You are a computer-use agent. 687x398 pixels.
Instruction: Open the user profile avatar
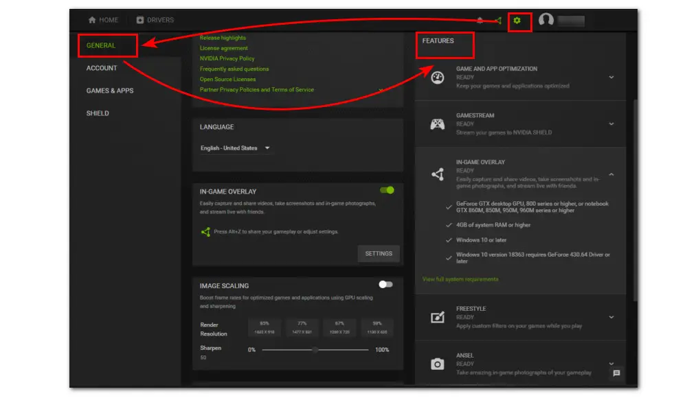pyautogui.click(x=546, y=21)
